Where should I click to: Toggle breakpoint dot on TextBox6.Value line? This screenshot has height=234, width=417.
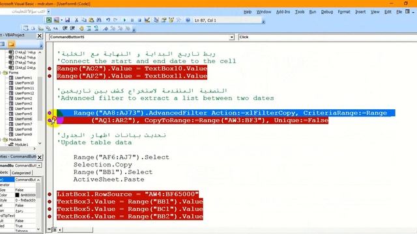pos(50,216)
